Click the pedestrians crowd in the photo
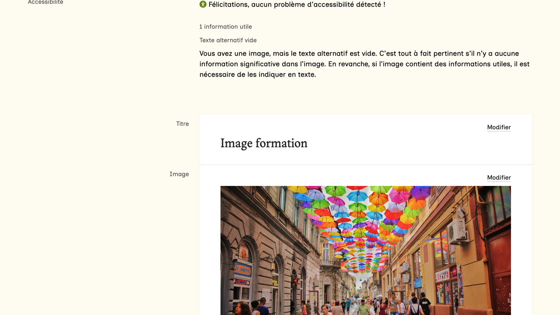The image size is (560, 315). [350, 306]
